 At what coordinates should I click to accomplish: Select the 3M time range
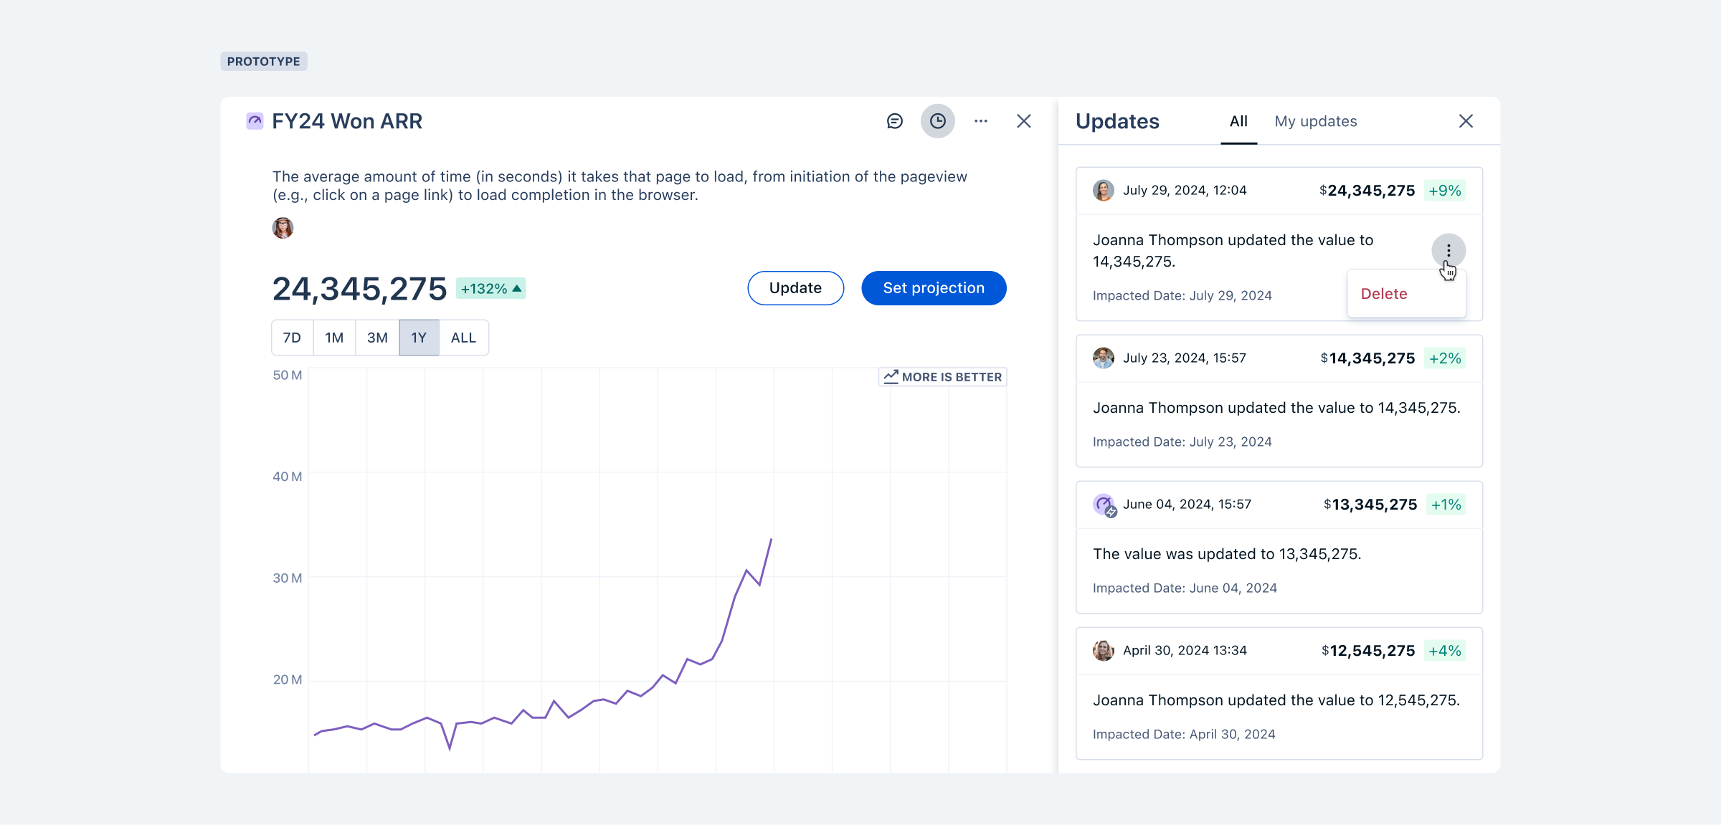coord(377,338)
